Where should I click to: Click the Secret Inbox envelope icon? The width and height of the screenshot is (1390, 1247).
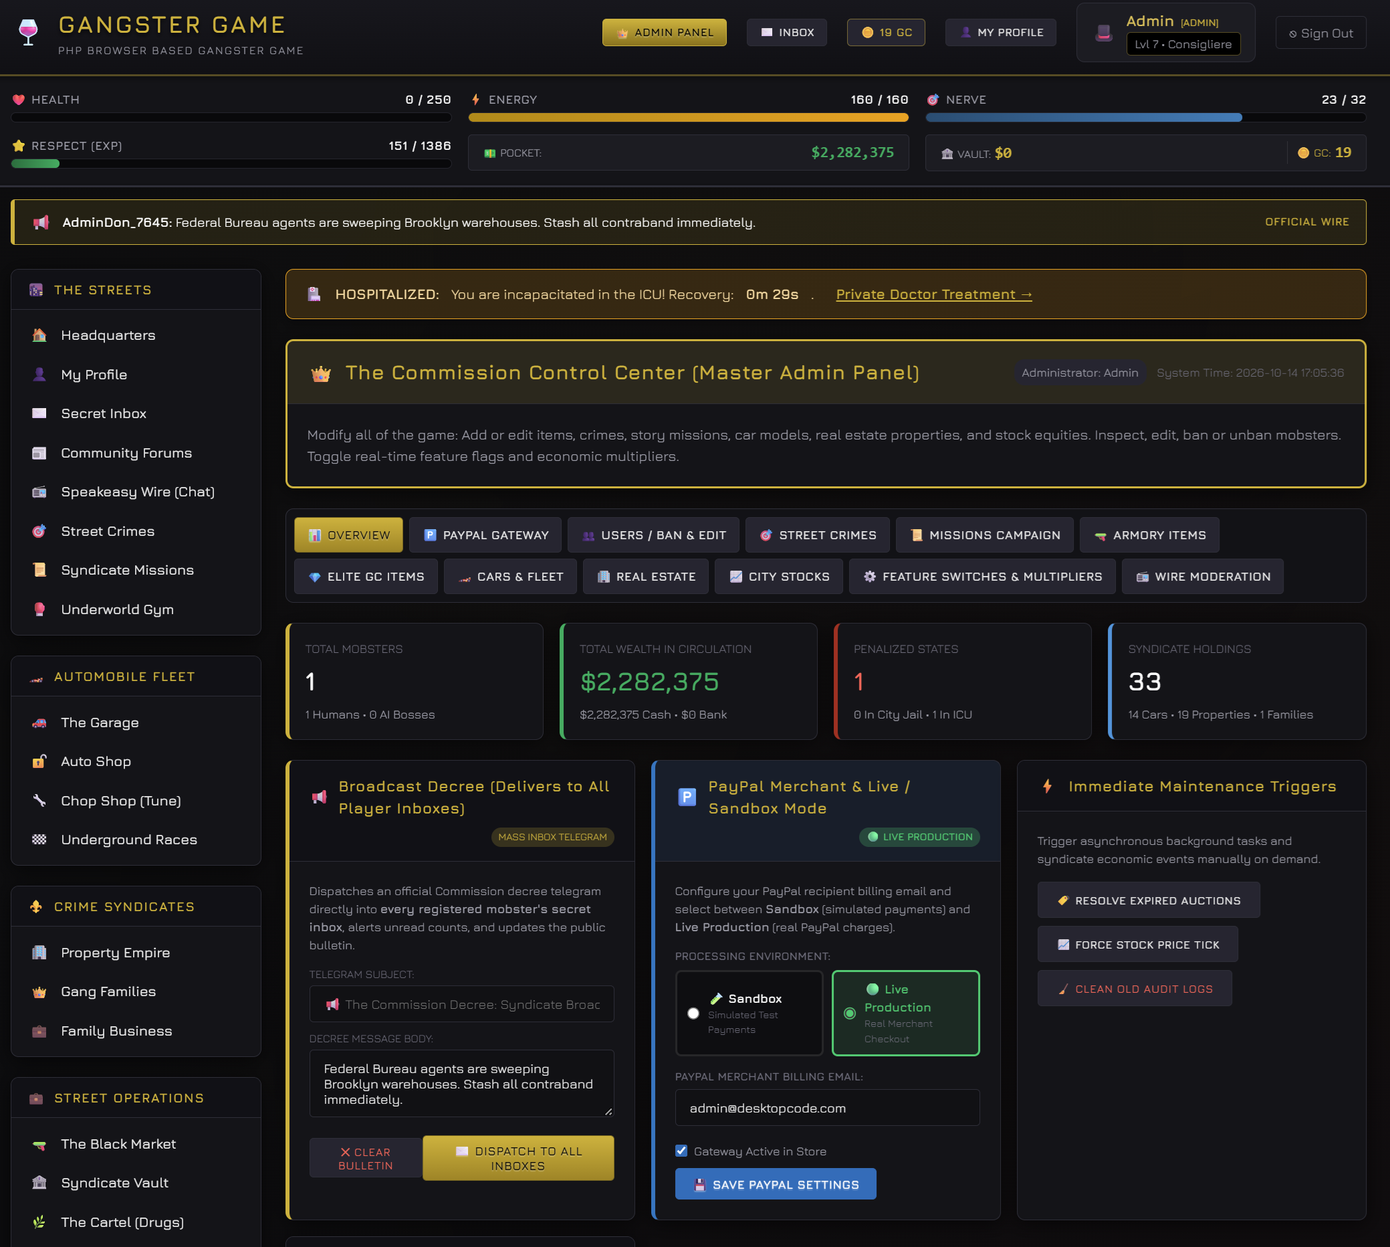point(39,413)
